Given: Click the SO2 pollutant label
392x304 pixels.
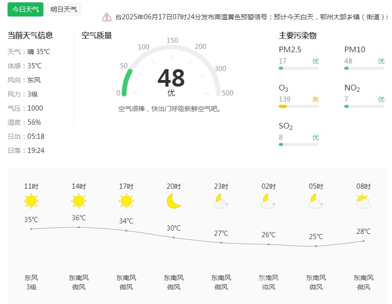Looking at the screenshot, I should click(x=285, y=126).
